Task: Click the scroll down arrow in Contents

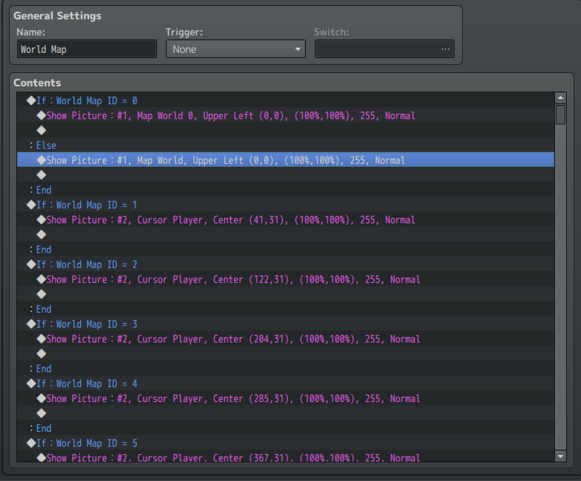Action: (561, 456)
